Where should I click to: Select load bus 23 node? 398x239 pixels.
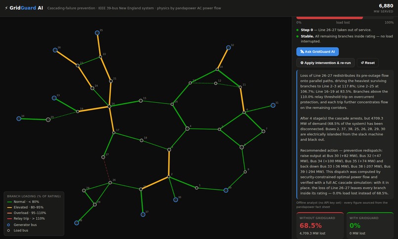coord(78,66)
